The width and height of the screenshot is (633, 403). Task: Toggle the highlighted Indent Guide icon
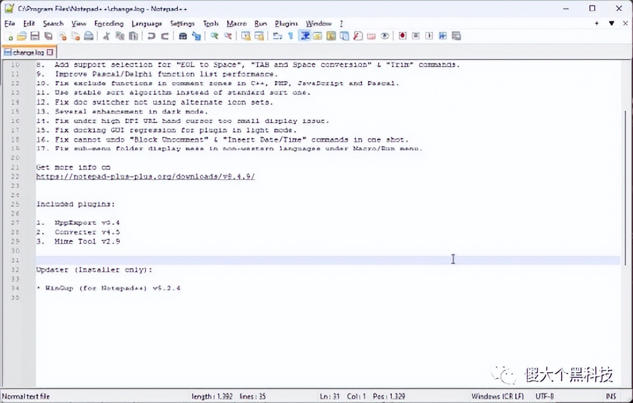pyautogui.click(x=305, y=37)
